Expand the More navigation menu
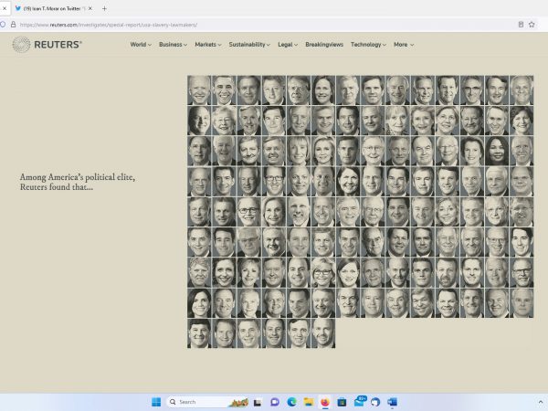The height and width of the screenshot is (411, 548). click(403, 44)
